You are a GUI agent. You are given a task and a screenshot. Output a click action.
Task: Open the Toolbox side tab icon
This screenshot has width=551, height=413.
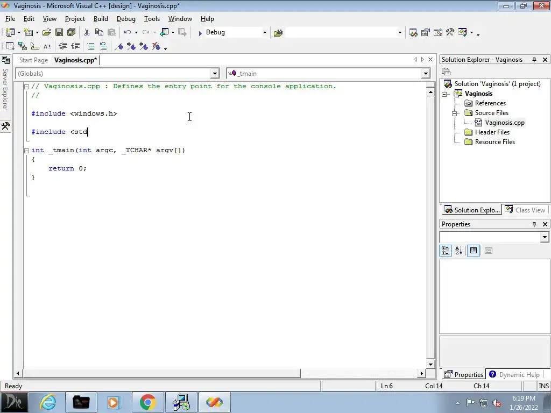coord(5,126)
